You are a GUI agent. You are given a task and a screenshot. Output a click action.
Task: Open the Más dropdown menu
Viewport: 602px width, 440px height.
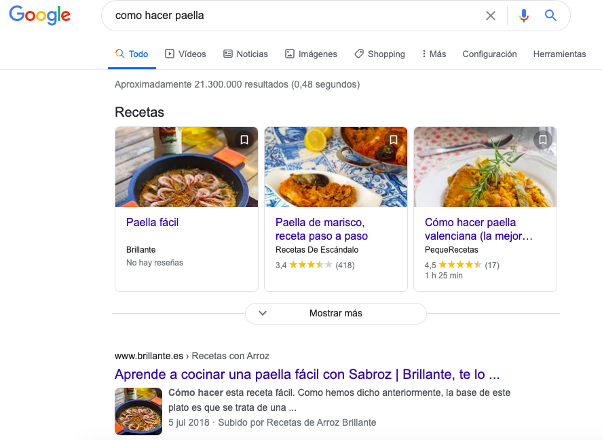[x=434, y=54]
